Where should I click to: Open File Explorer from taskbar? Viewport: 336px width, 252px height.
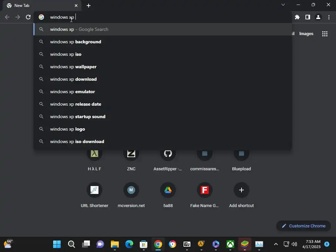115,244
